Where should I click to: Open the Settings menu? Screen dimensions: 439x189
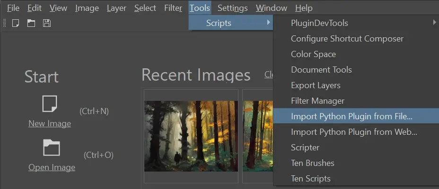pyautogui.click(x=232, y=8)
